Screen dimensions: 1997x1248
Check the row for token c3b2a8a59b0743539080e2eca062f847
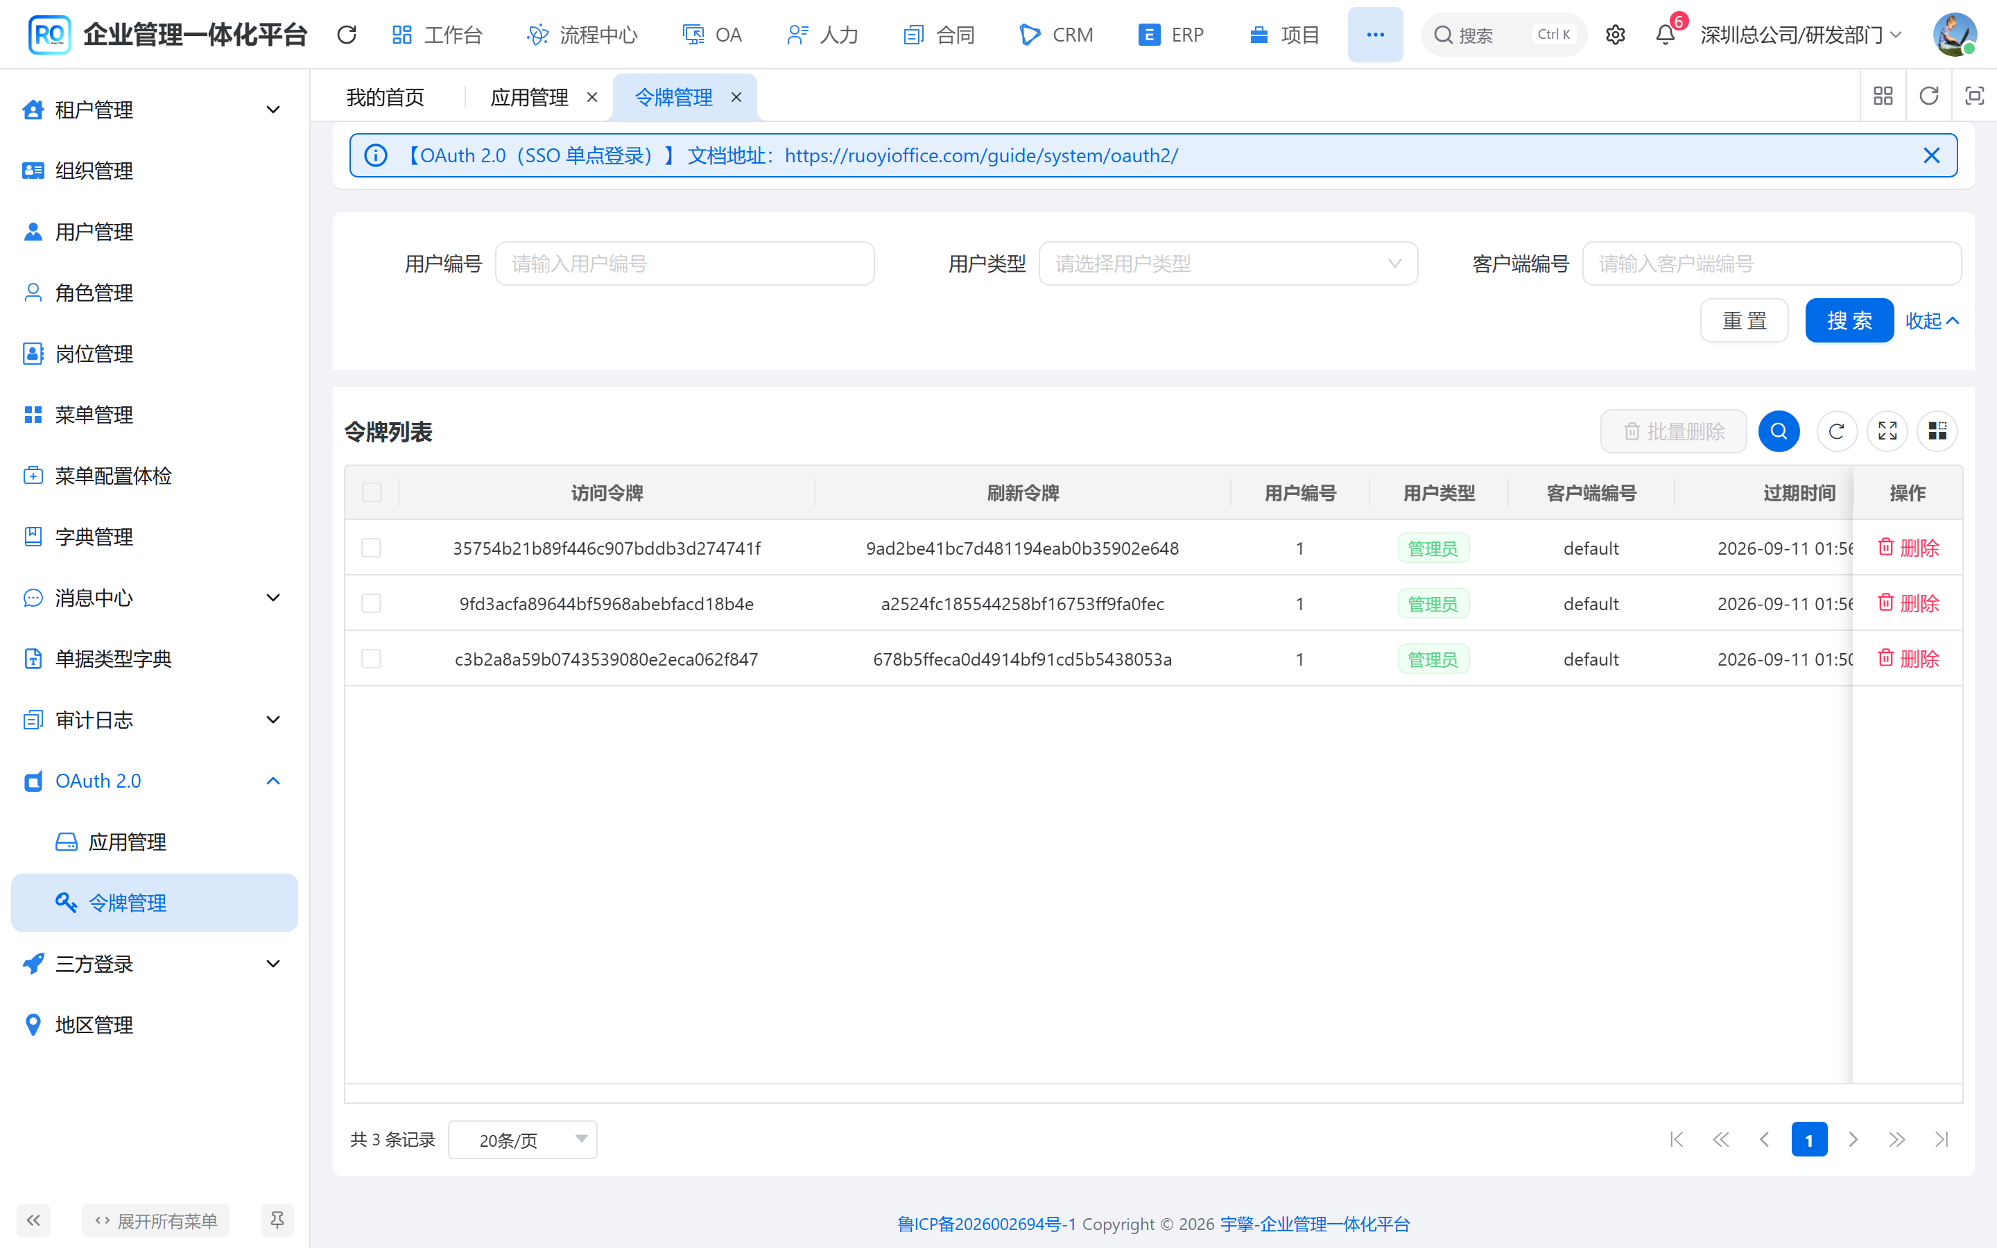pyautogui.click(x=372, y=659)
